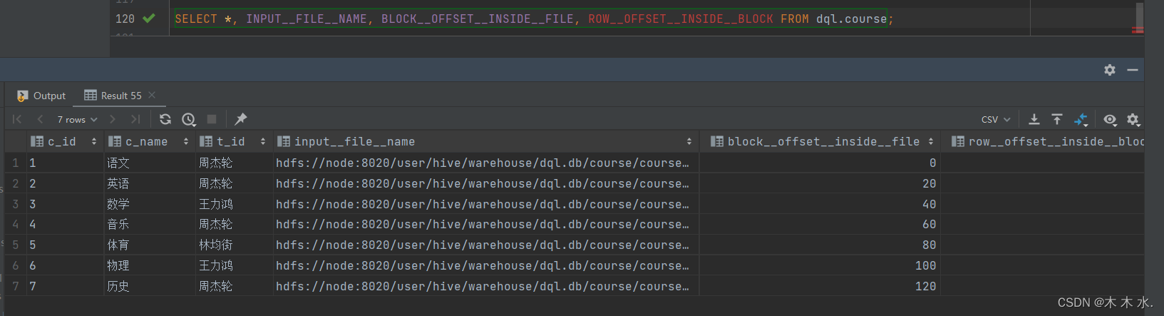Select the cell containing 语文
The image size is (1164, 316).
tap(150, 163)
